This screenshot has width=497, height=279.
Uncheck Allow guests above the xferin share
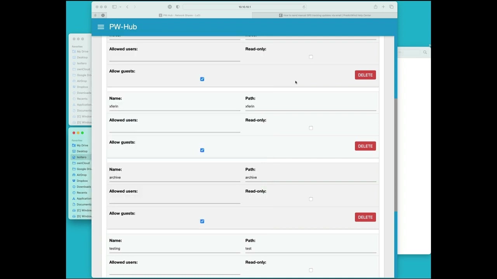pos(202,79)
